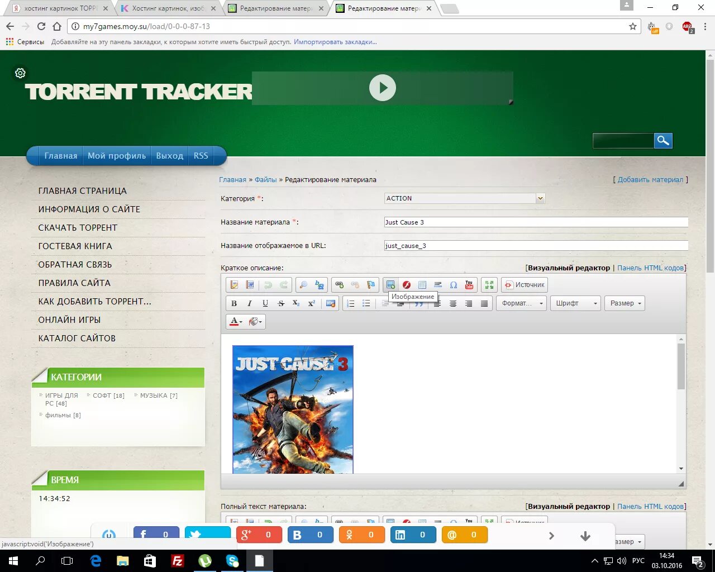Open the text color picker
The width and height of the screenshot is (715, 572).
pyautogui.click(x=235, y=322)
